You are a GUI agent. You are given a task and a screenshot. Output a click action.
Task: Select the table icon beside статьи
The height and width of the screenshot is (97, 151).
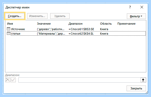pyautogui.click(x=8, y=33)
